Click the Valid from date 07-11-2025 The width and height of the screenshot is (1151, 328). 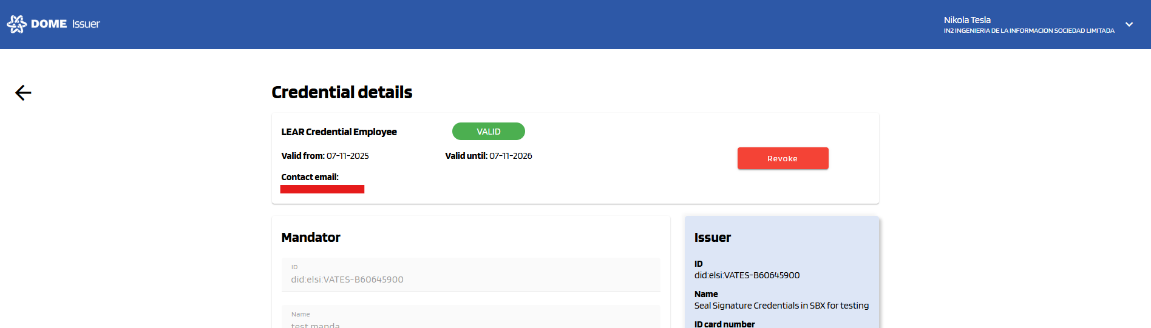(347, 156)
